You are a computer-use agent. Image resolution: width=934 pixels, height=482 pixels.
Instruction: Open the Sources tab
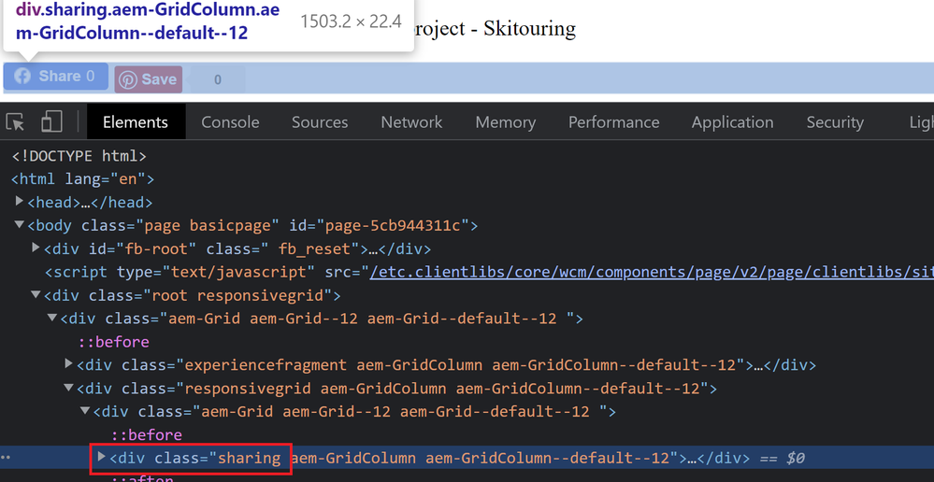(x=320, y=122)
